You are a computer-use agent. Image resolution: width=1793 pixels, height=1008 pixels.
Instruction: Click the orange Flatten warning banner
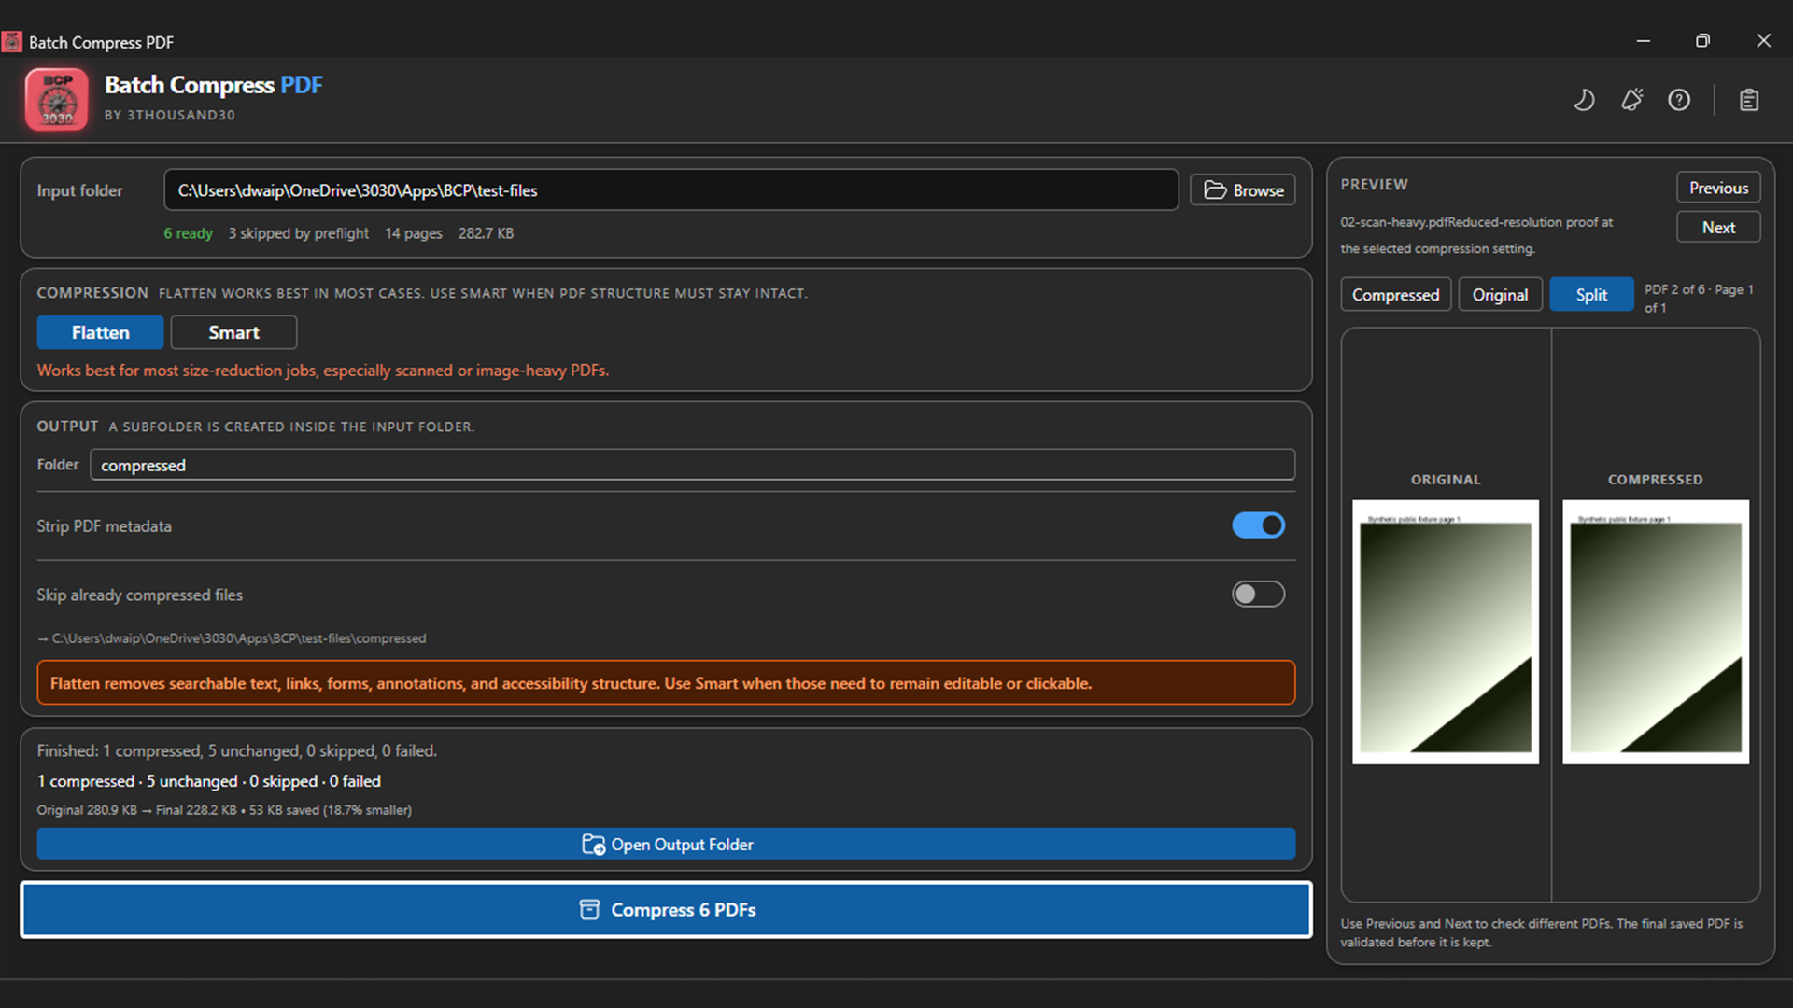[666, 683]
